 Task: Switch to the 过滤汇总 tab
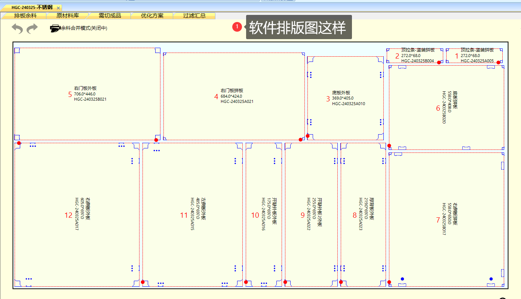[x=194, y=16]
